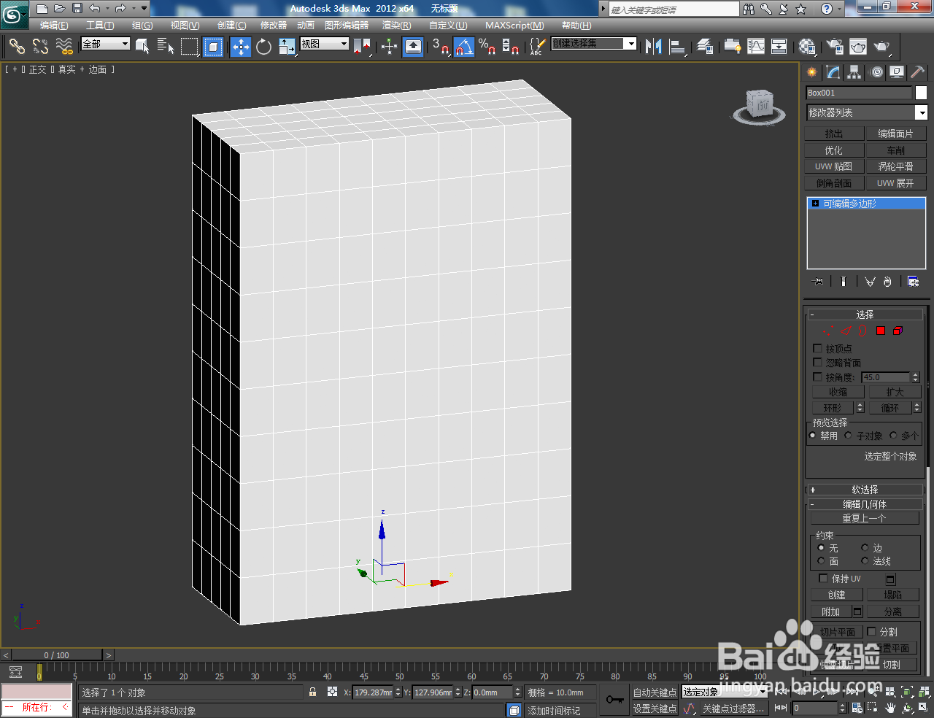Toggle the 3D Snaps icon
Image resolution: width=934 pixels, height=718 pixels.
440,47
